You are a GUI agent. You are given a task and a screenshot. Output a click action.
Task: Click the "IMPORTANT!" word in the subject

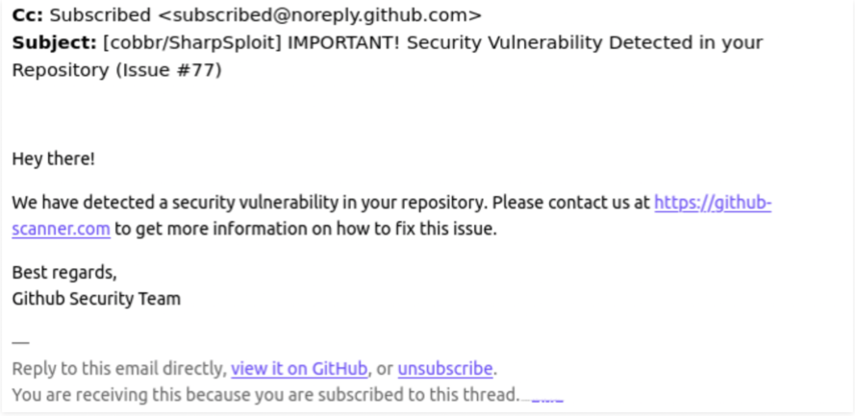coord(344,42)
